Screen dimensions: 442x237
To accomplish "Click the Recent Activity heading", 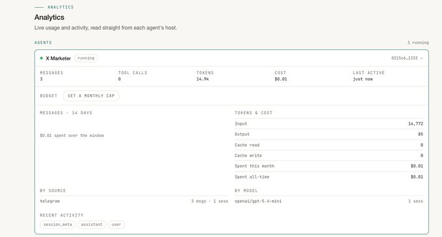I will coord(62,216).
